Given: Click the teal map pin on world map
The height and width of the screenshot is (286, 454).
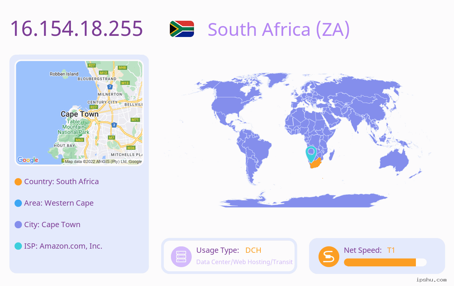Looking at the screenshot, I should point(311,154).
